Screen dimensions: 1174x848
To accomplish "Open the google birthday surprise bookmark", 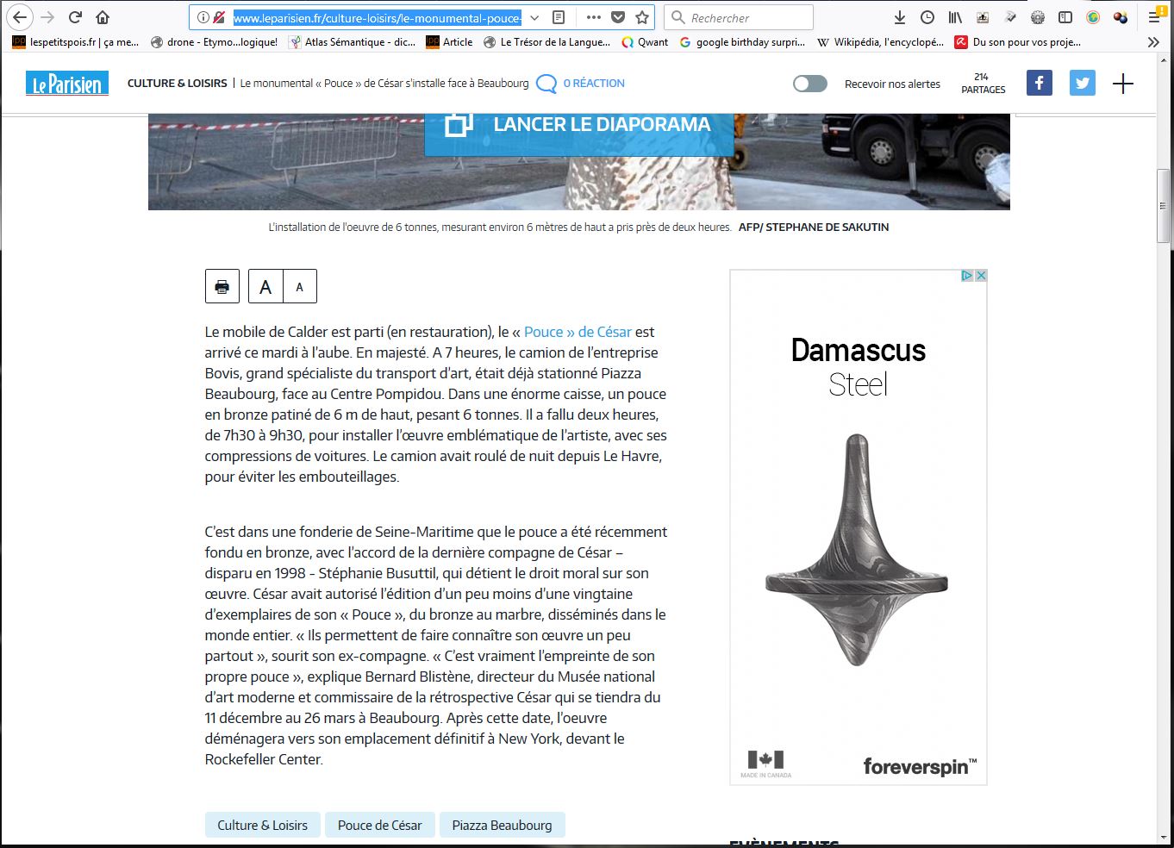I will point(742,41).
